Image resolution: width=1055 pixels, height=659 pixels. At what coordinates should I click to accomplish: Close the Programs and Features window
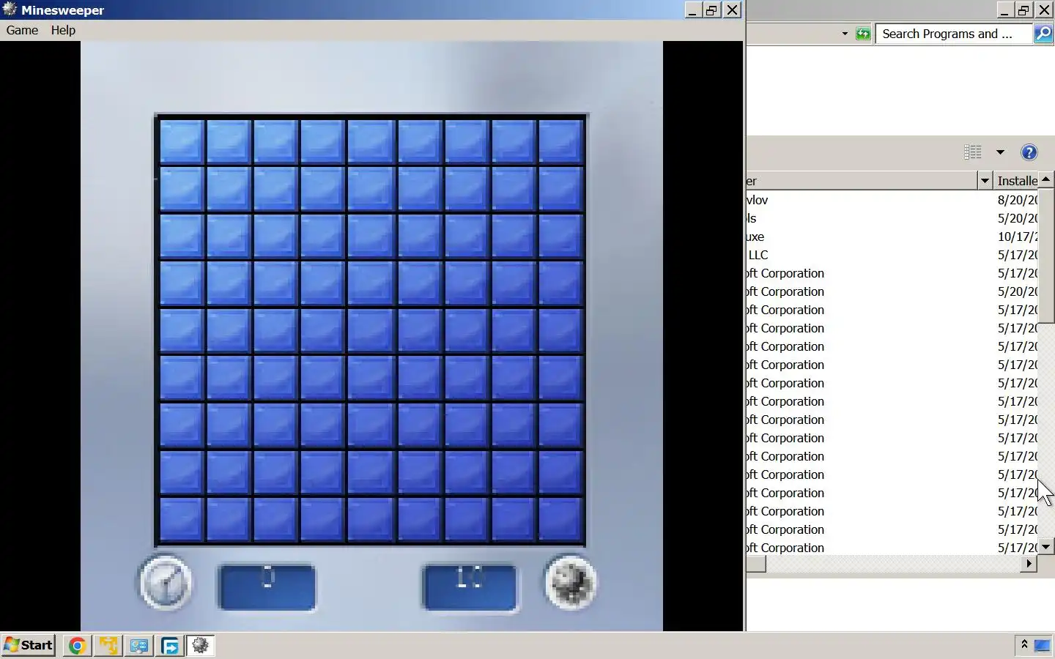pos(1044,10)
